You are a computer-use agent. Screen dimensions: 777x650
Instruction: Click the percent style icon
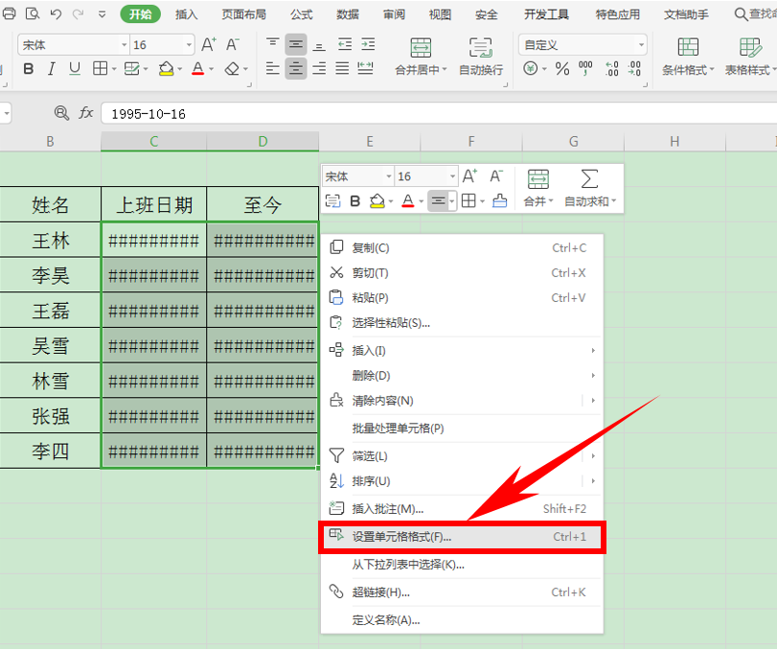pyautogui.click(x=561, y=67)
